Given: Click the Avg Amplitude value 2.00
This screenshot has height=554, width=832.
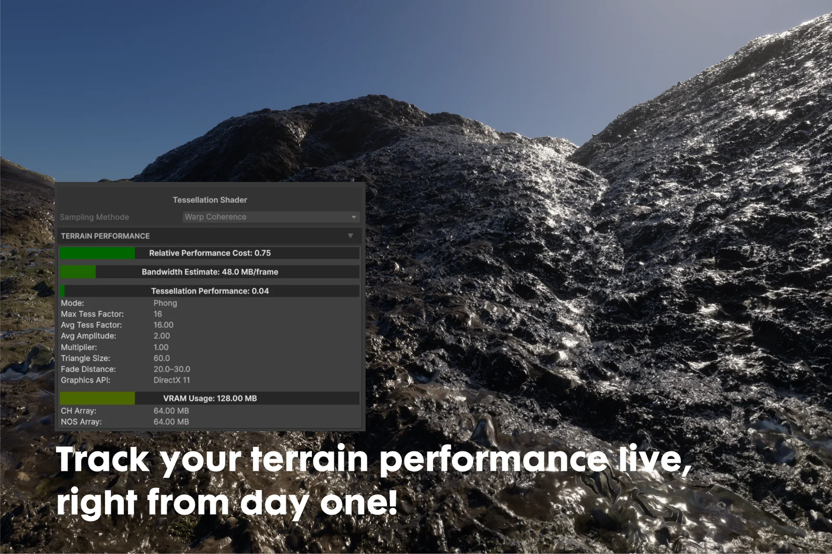Looking at the screenshot, I should tap(162, 336).
